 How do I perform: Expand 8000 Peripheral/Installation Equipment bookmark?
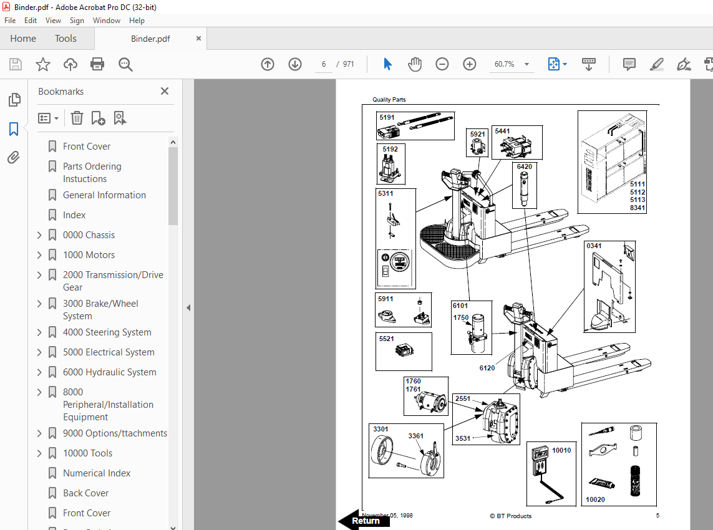point(39,392)
